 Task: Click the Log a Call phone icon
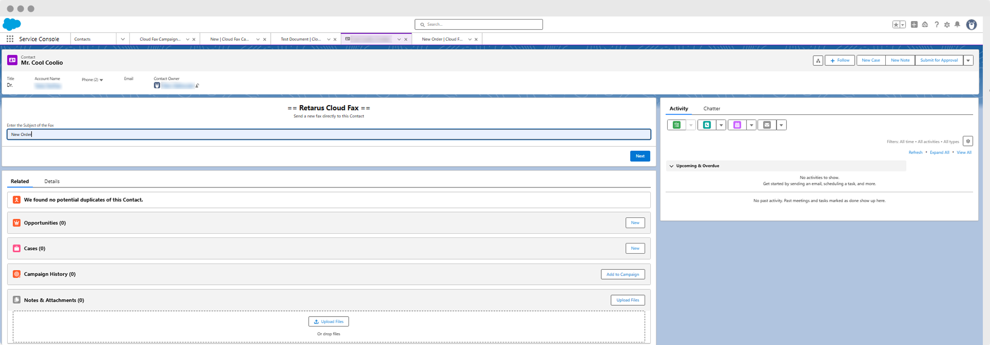tap(706, 125)
